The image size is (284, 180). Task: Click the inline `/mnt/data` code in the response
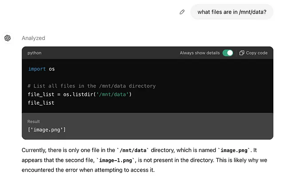133,150
